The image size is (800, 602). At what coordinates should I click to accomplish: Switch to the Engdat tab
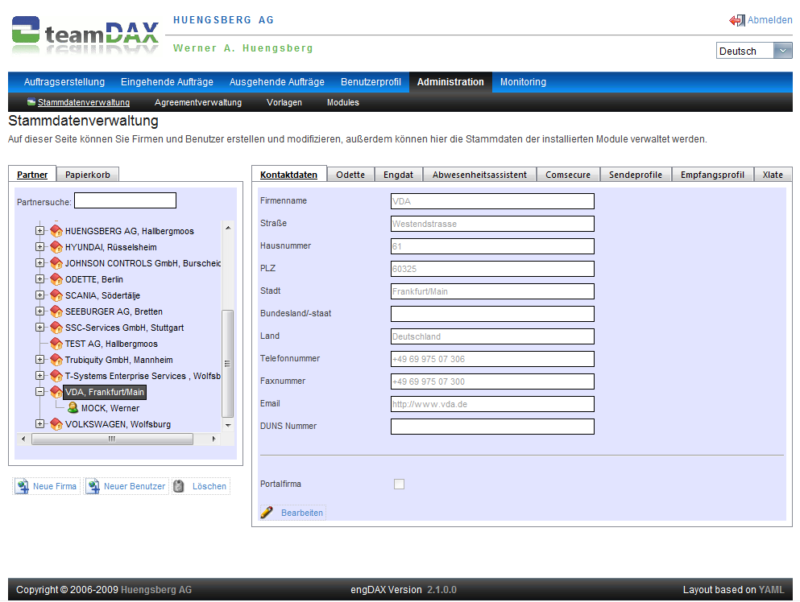(x=399, y=175)
